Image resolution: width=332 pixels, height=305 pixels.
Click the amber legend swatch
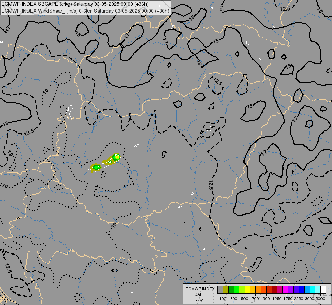[x=253, y=290]
